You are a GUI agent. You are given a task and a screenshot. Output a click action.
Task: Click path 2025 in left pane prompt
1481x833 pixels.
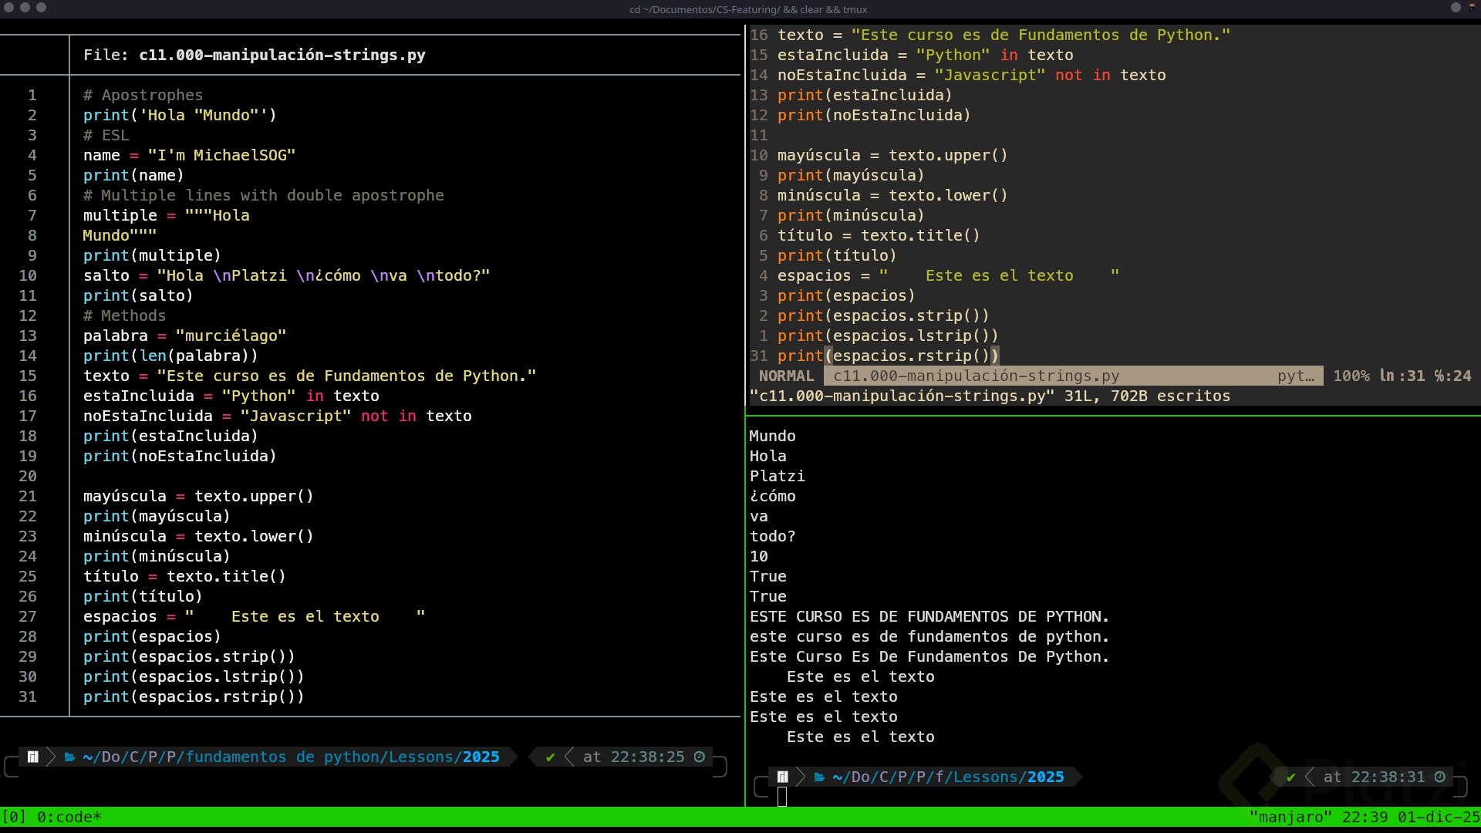(x=481, y=757)
